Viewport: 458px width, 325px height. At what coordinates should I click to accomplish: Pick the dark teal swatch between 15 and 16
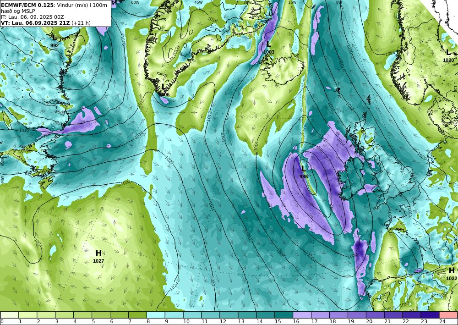[x=284, y=315]
